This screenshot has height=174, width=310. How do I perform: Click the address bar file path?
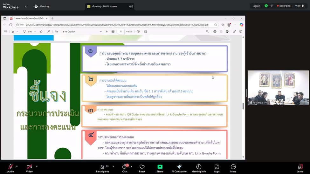tap(117, 25)
